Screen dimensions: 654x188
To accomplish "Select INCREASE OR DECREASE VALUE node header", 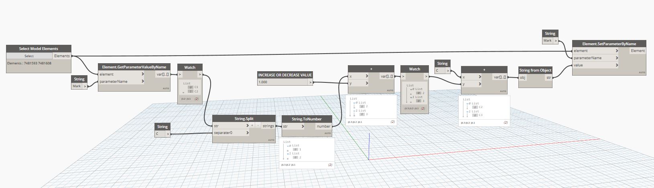I will [285, 75].
